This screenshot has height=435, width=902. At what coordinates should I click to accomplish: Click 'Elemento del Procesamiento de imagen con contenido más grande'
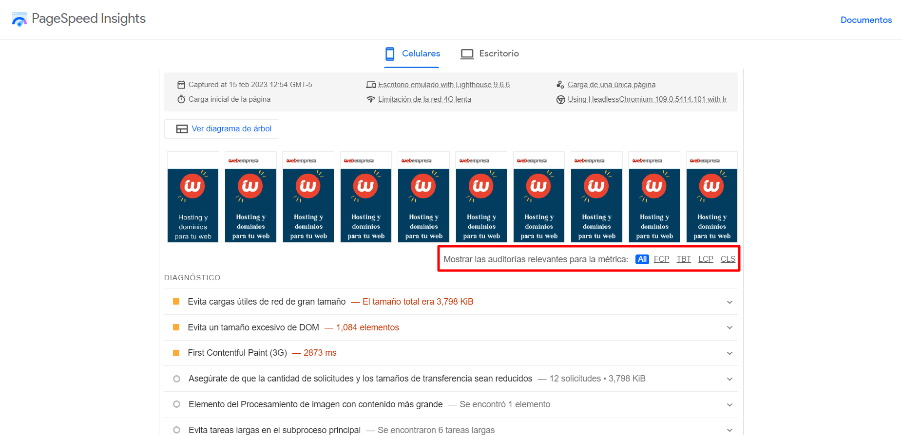tap(316, 404)
